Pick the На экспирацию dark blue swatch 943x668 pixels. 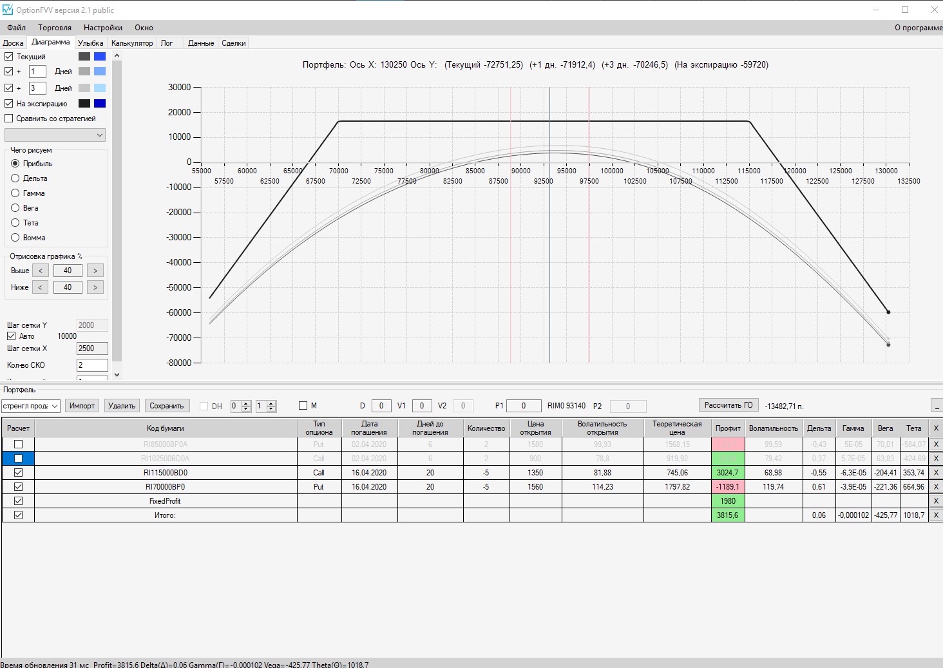(100, 104)
